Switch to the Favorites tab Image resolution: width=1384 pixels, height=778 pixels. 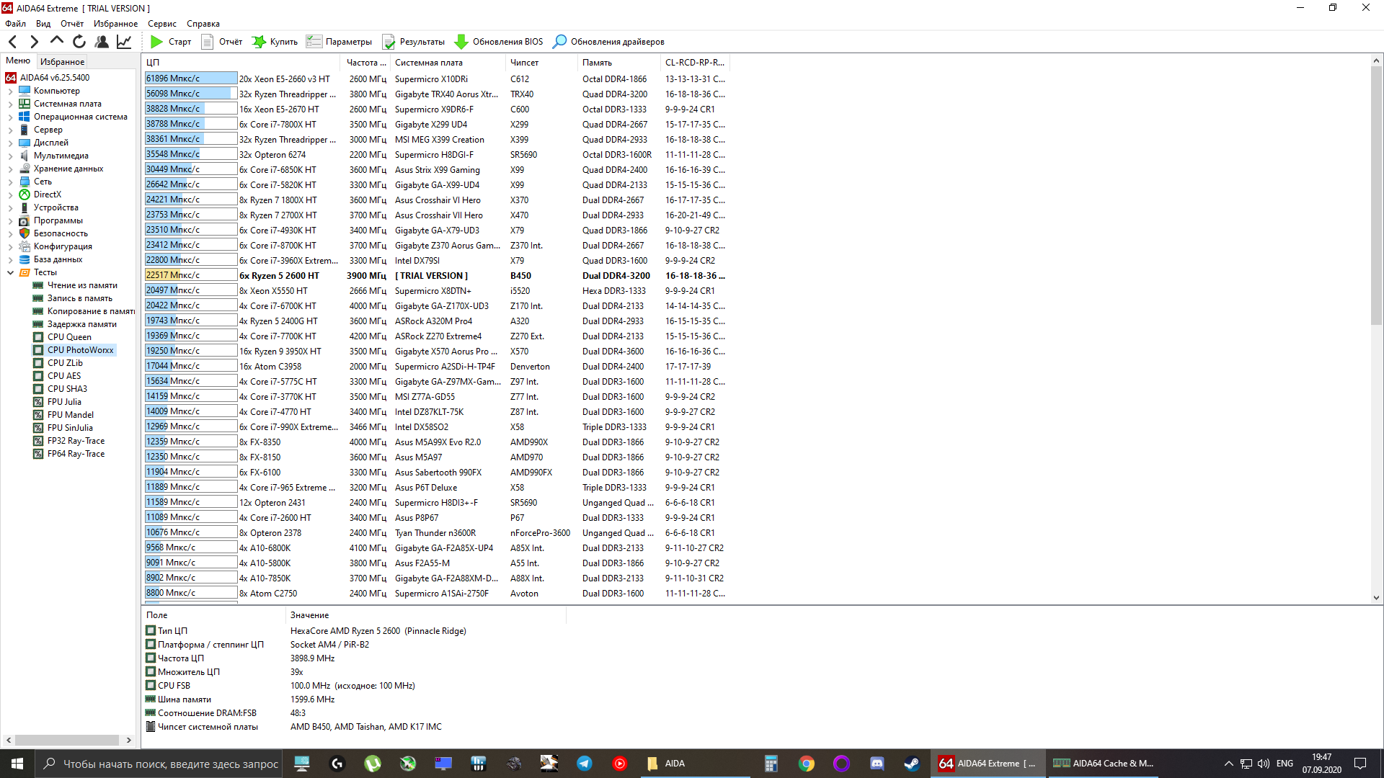62,62
